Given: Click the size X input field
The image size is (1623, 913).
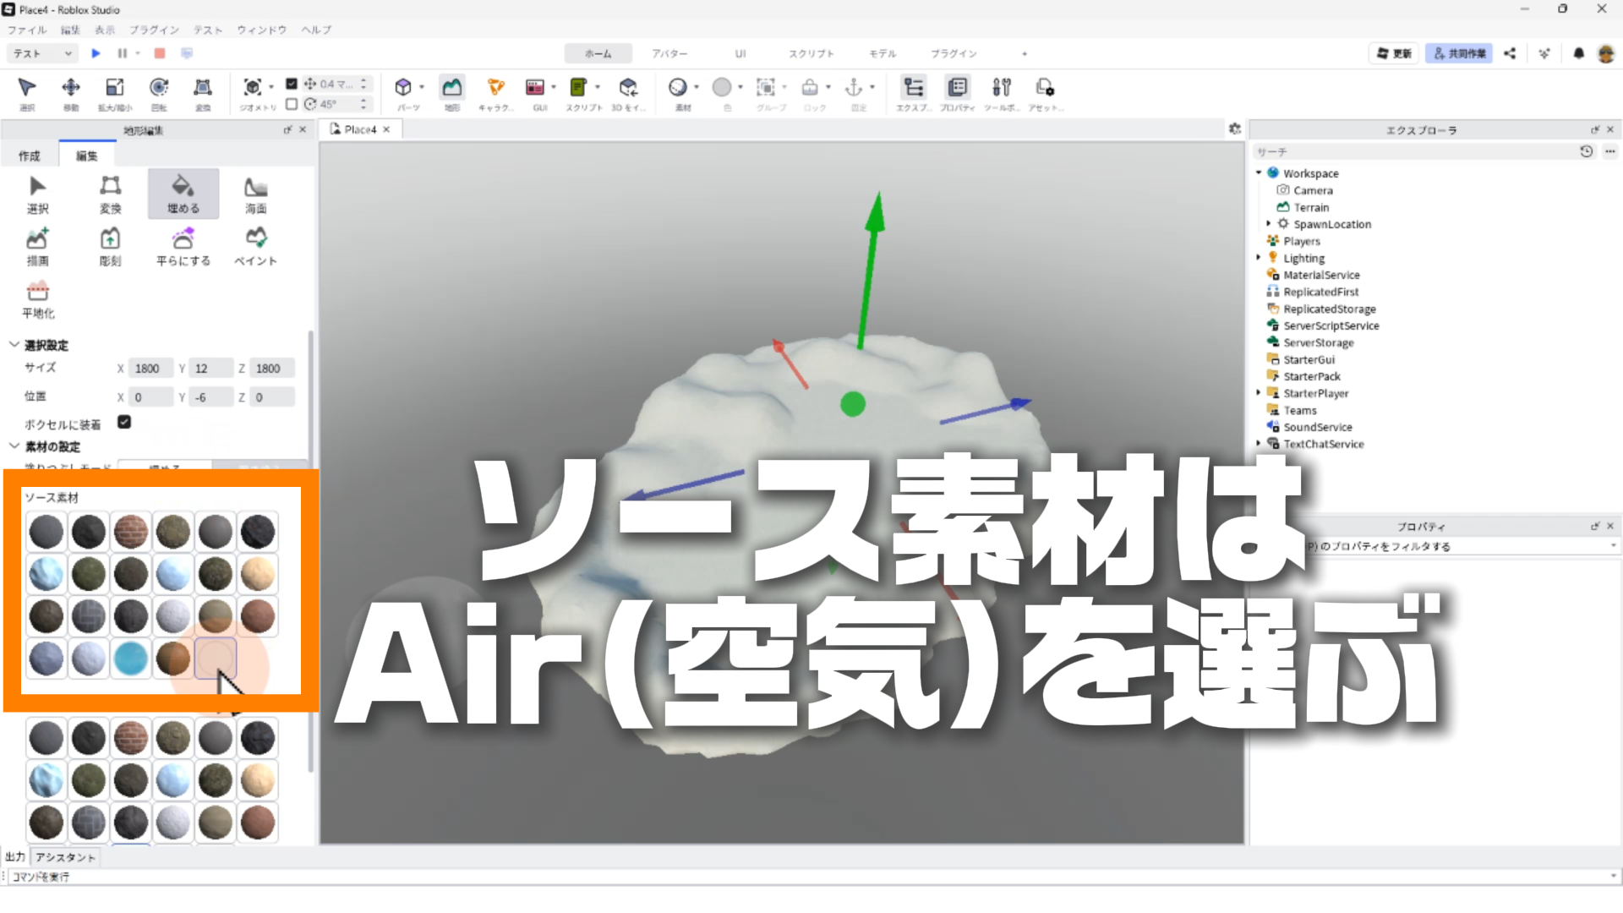Looking at the screenshot, I should point(150,369).
